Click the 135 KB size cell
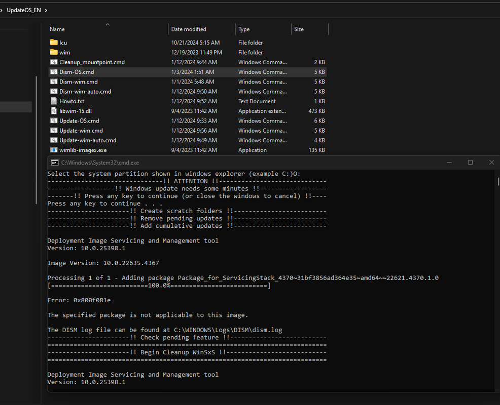Image resolution: width=500 pixels, height=405 pixels. (x=316, y=150)
